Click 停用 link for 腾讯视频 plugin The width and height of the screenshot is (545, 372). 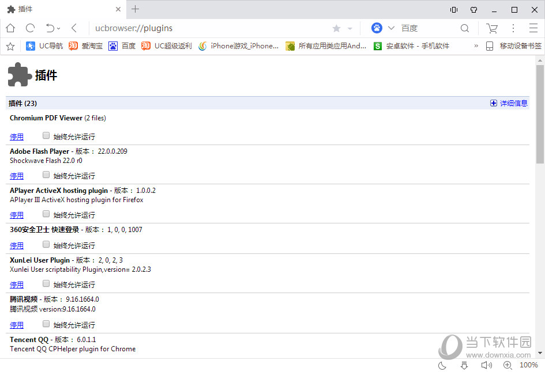[x=17, y=325]
